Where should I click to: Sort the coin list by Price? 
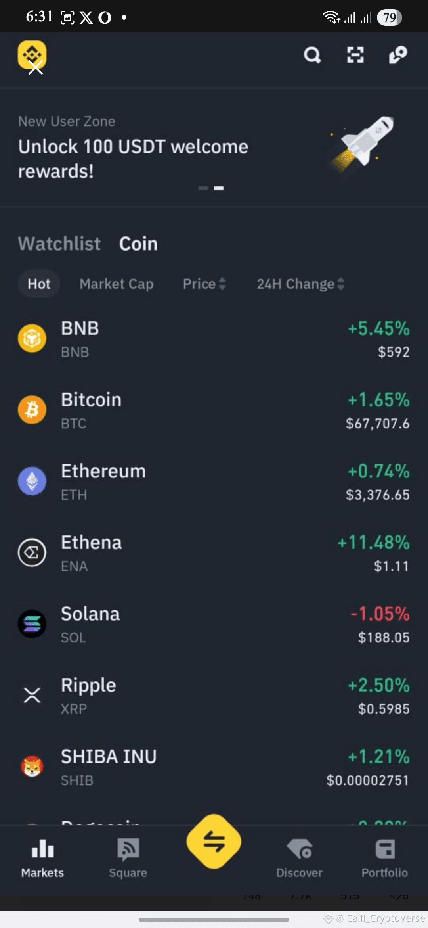[x=204, y=284]
